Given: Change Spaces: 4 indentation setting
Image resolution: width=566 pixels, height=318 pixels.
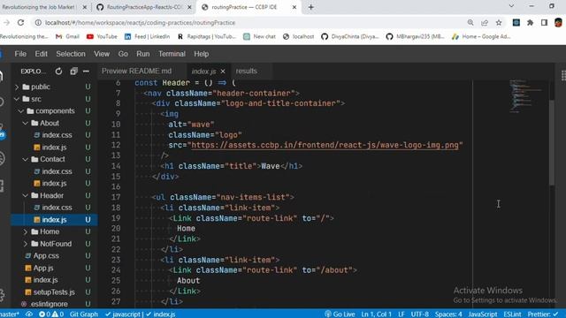Looking at the screenshot, I should pos(448,314).
